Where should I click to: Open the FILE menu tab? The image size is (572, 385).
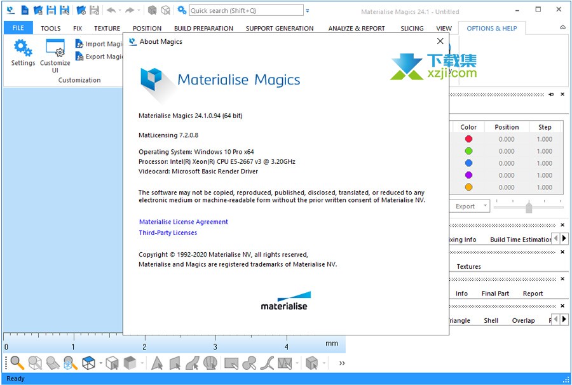pyautogui.click(x=18, y=28)
